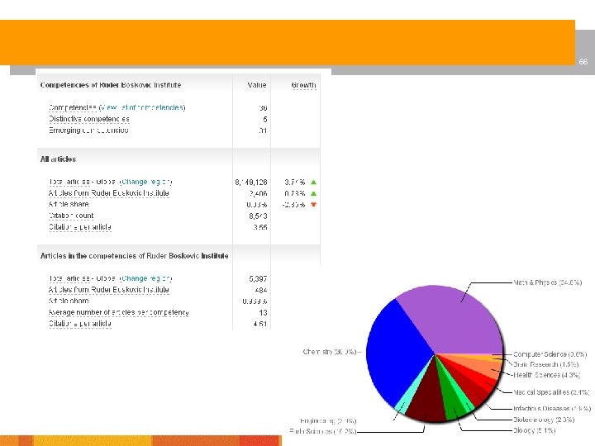Click the Biotechnology (2.3%) label
The width and height of the screenshot is (595, 446).
pyautogui.click(x=544, y=420)
